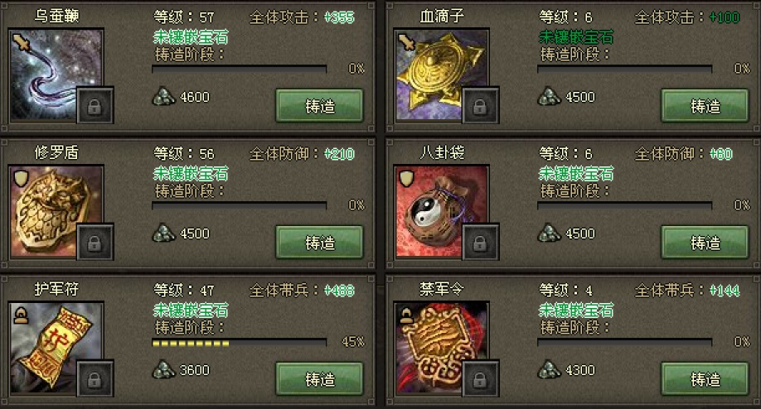
Task: Toggle the lock slot of 护军符
Action: (95, 378)
